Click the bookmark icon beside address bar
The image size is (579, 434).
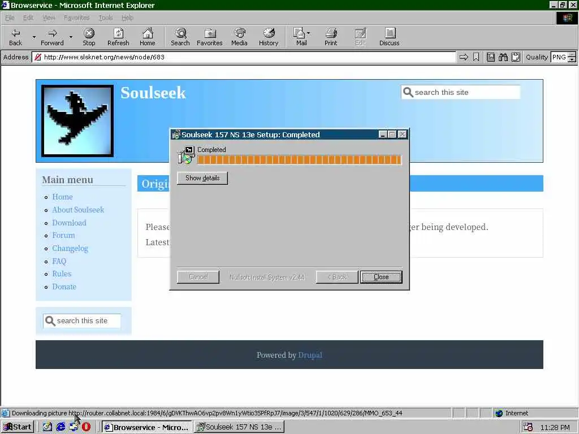[x=476, y=57]
